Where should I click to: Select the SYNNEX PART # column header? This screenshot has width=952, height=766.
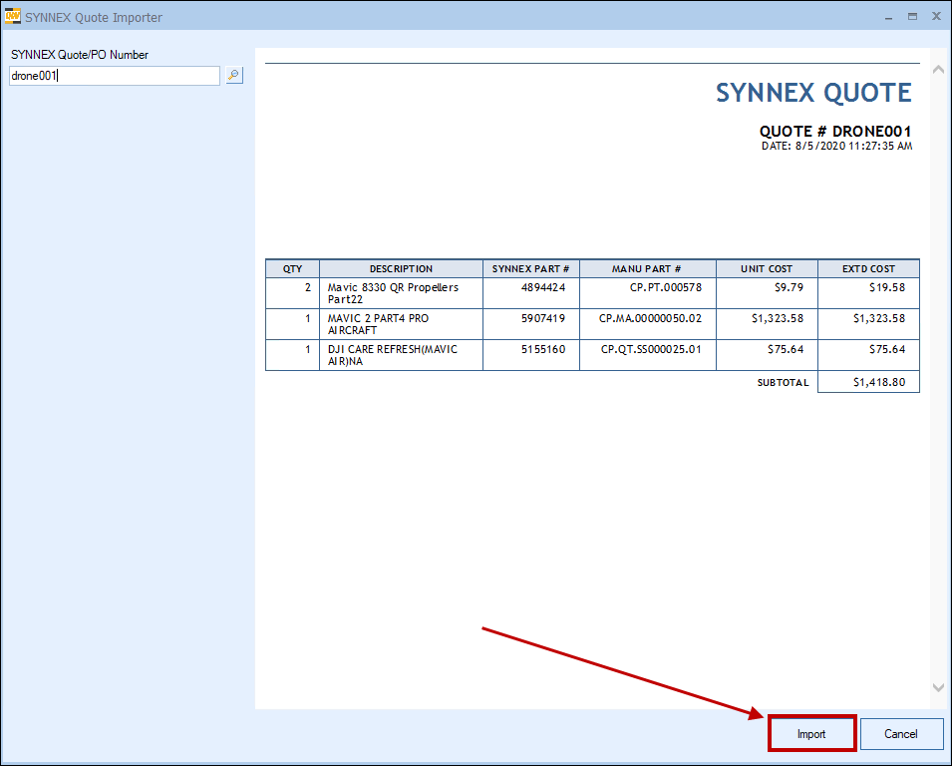tap(530, 268)
